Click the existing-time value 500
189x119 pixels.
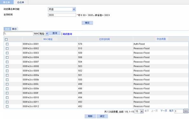point(80,80)
